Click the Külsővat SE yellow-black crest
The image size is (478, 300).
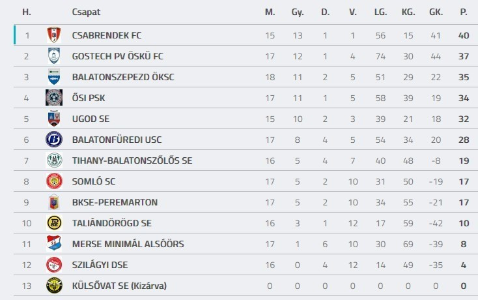click(54, 286)
